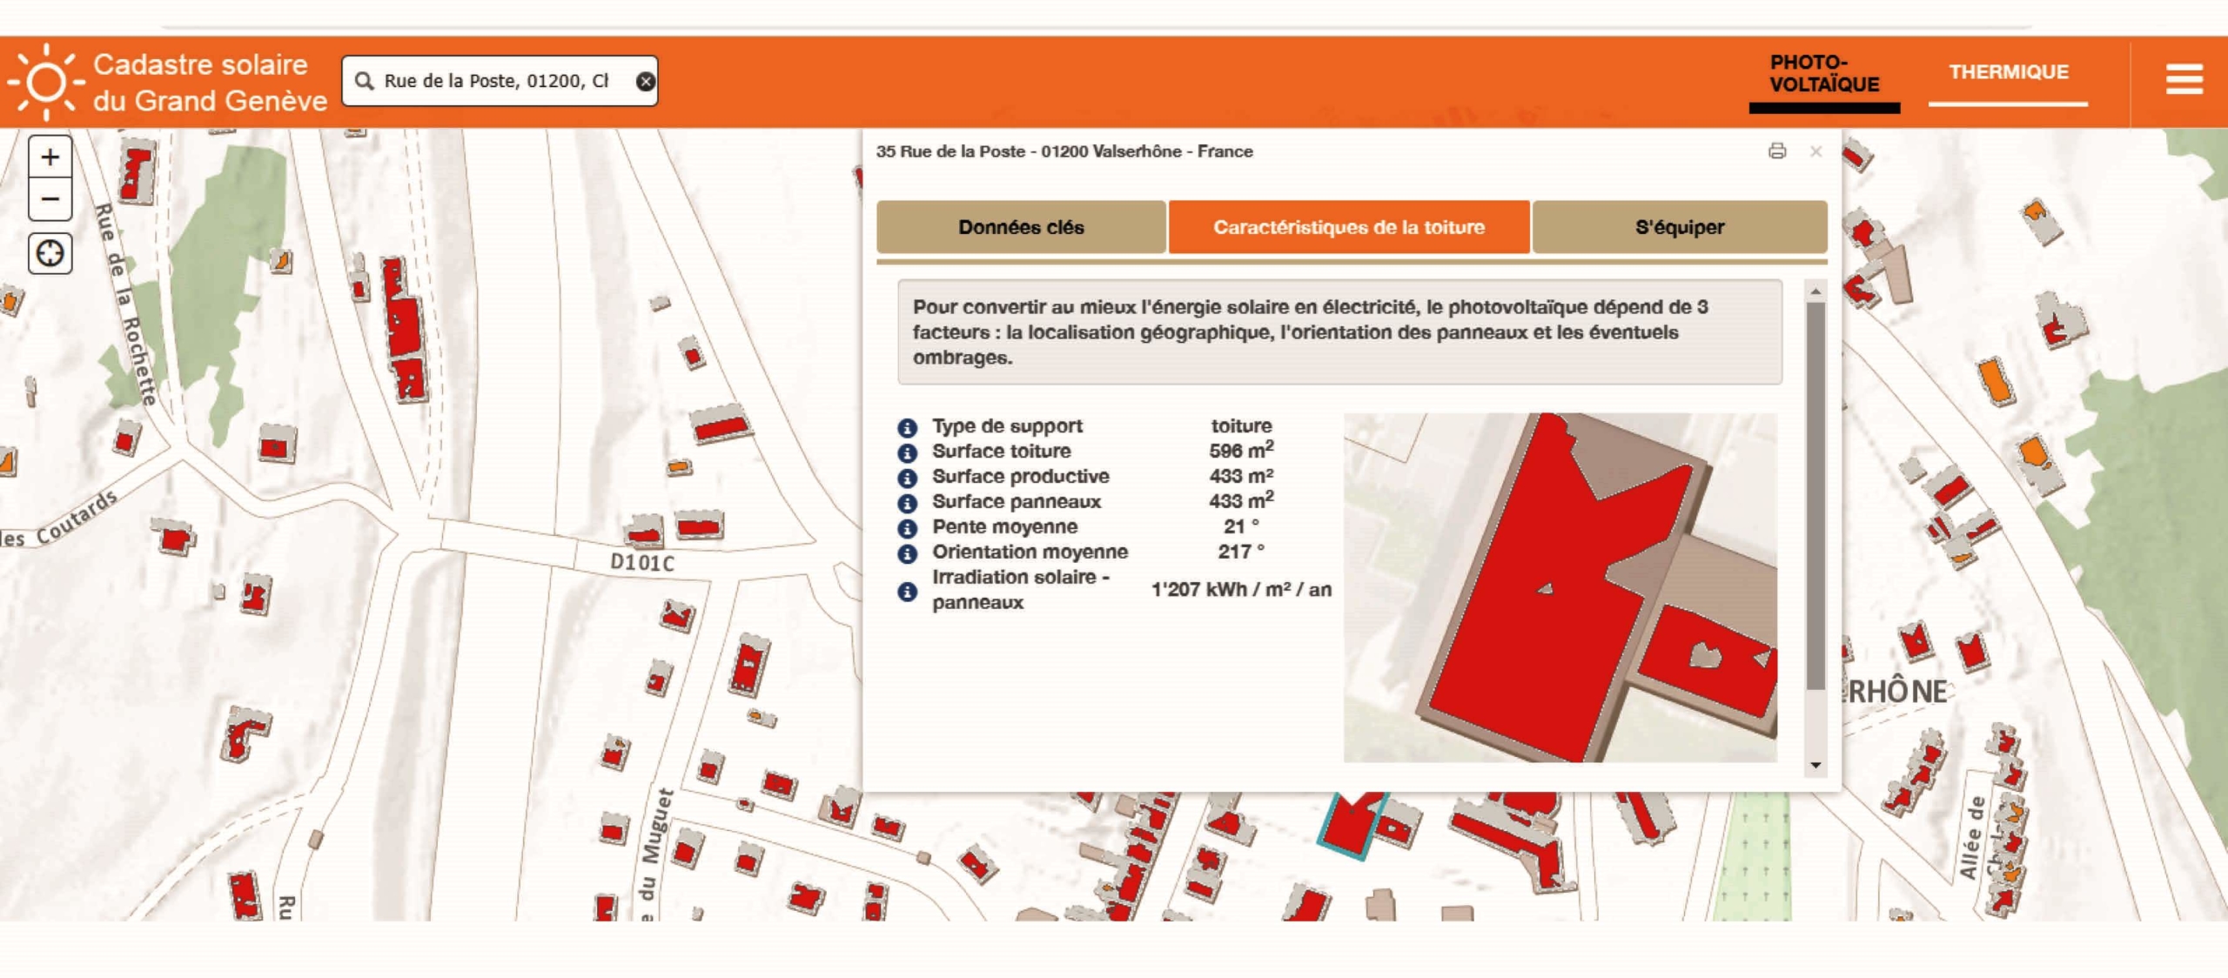
Task: Click the value 1'207 kWh / m² / an
Action: tap(1241, 590)
